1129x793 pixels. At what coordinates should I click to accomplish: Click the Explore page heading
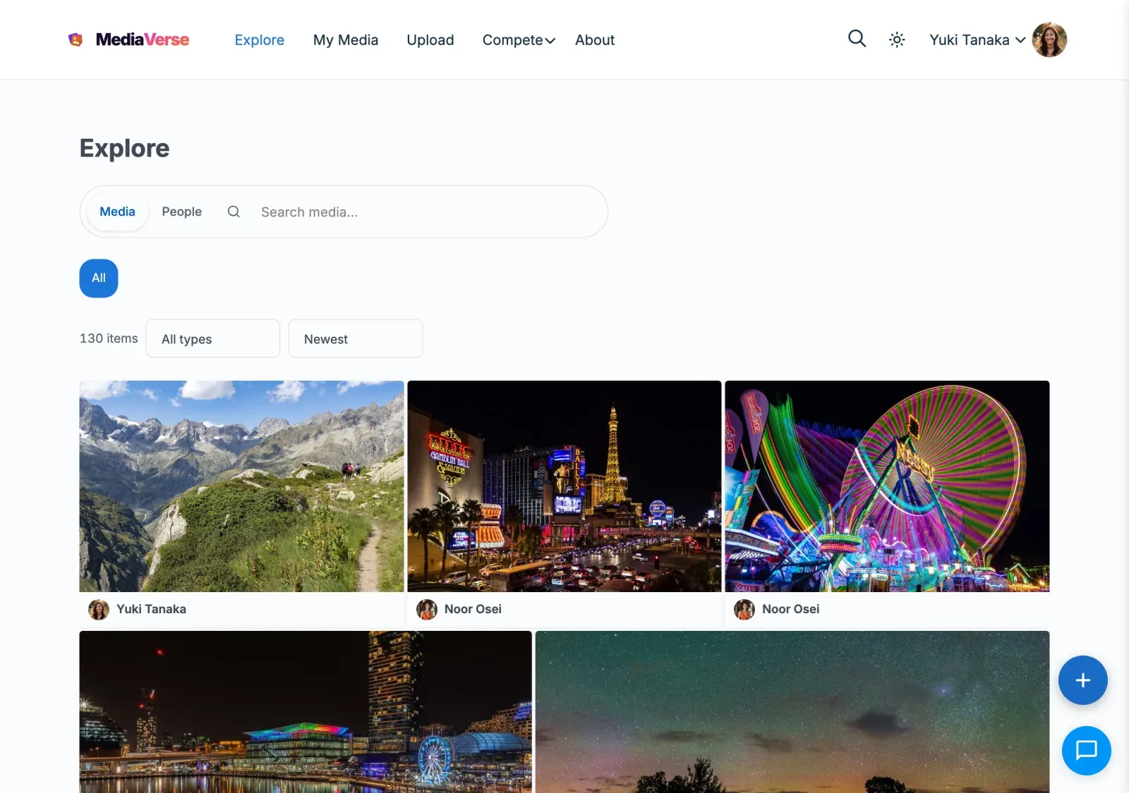tap(125, 148)
